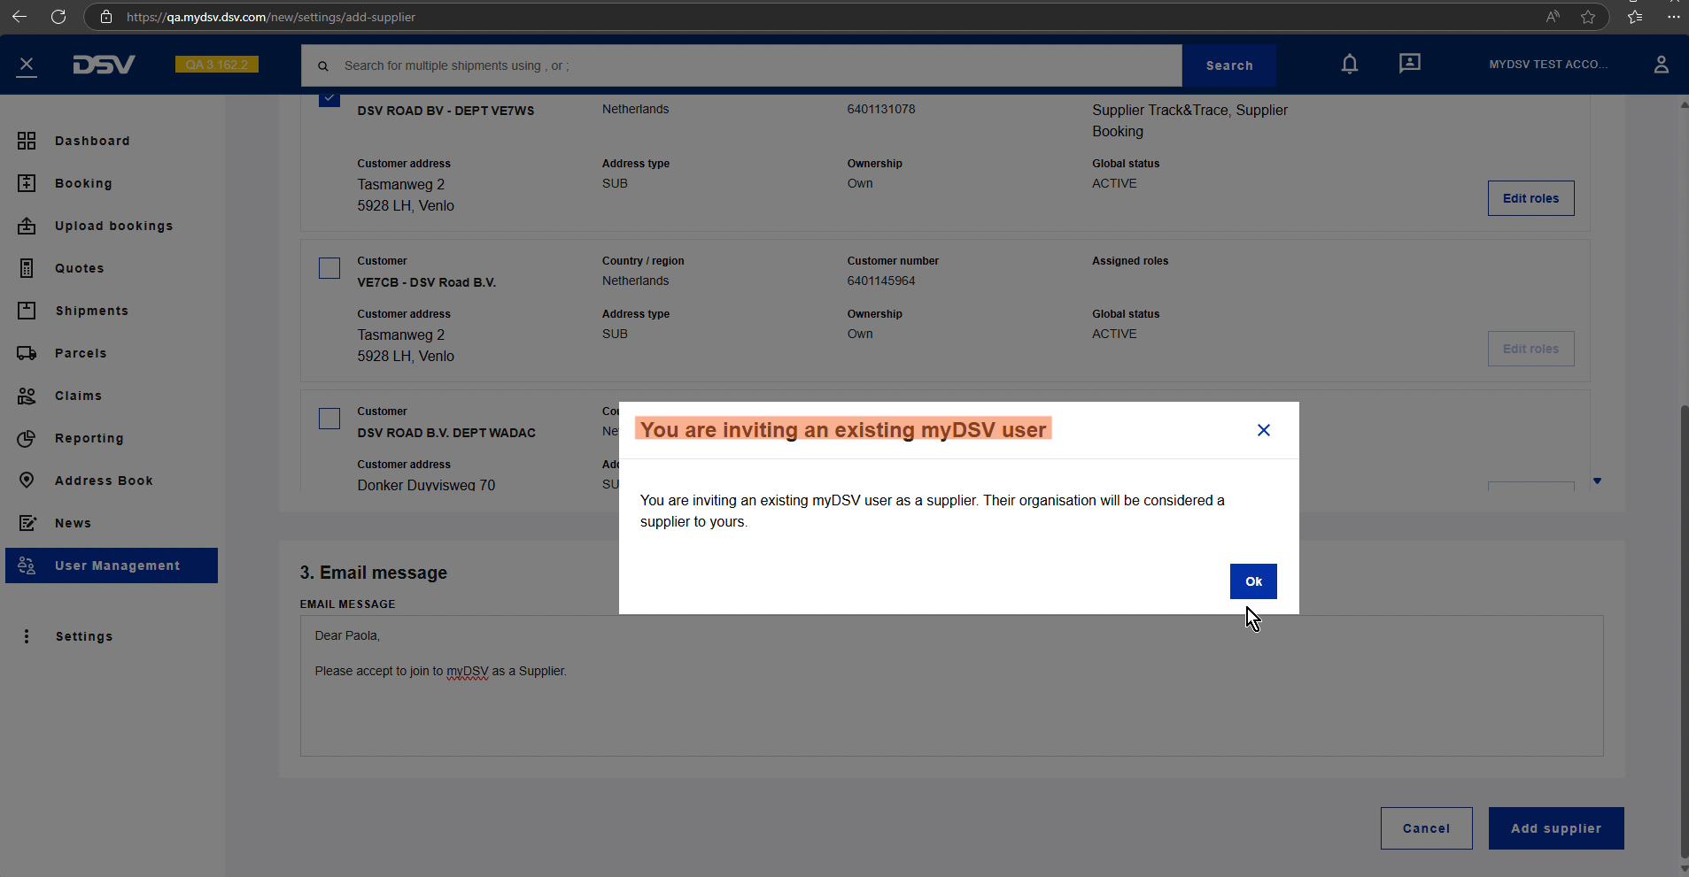
Task: Refresh the browser page
Action: [58, 17]
